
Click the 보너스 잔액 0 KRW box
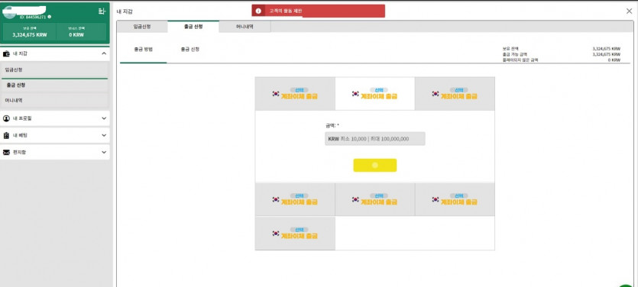(82, 32)
